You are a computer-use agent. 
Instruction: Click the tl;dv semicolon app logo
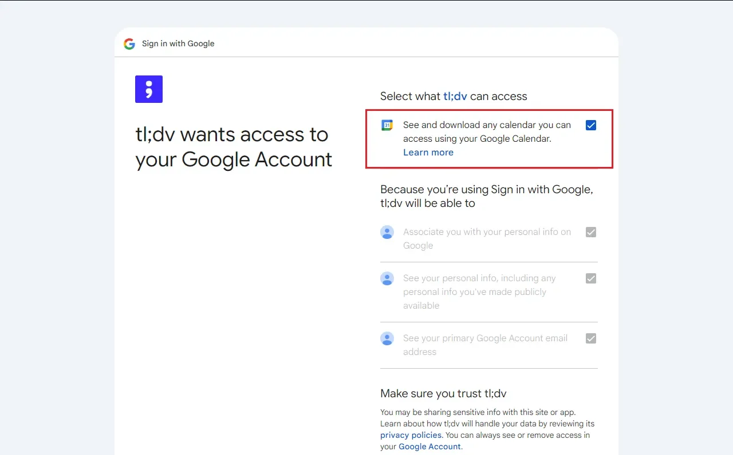coord(149,89)
